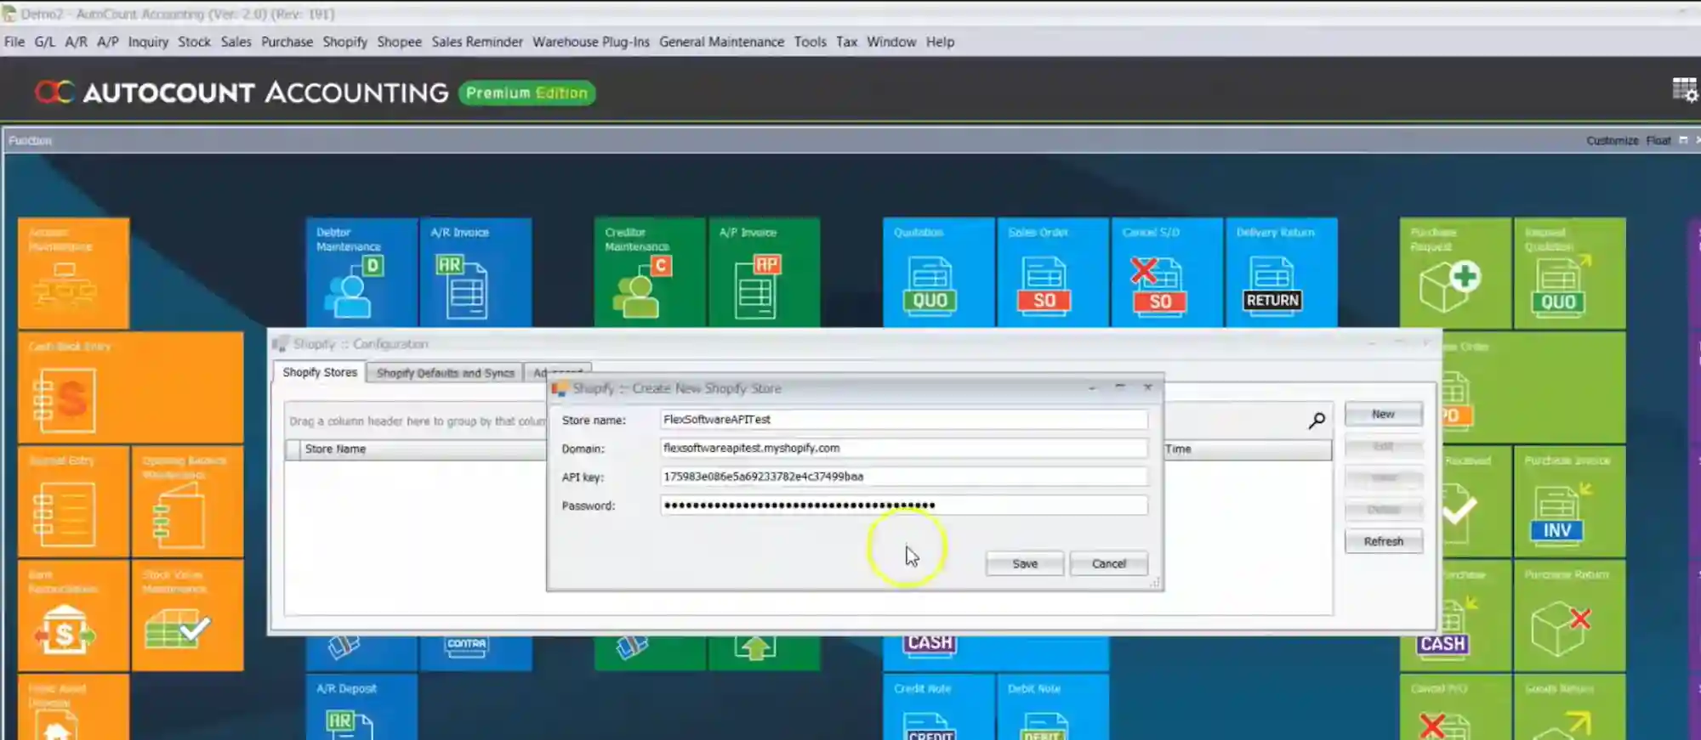The width and height of the screenshot is (1701, 740).
Task: Open the Sales menu in the menu bar
Action: coord(236,42)
